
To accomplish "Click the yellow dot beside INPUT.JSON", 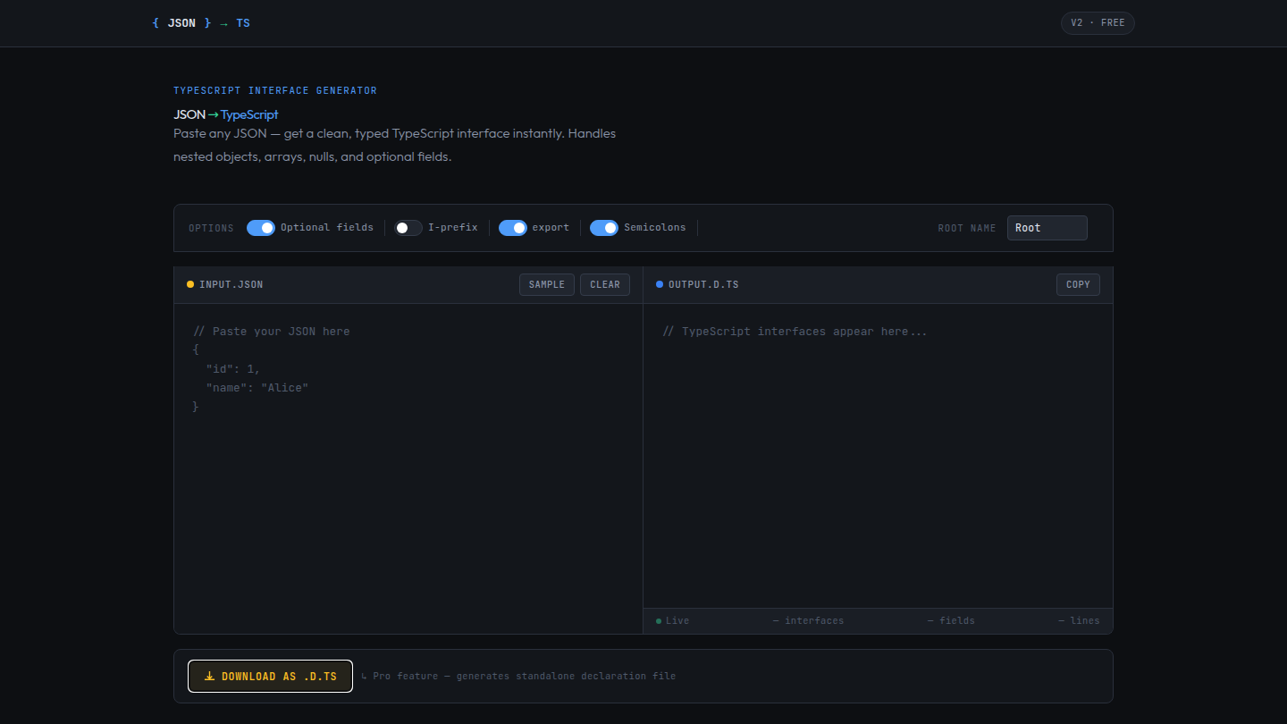I will [x=189, y=283].
